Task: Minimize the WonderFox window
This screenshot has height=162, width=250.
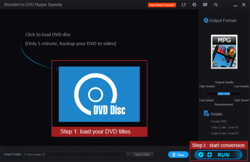Action: pyautogui.click(x=235, y=5)
